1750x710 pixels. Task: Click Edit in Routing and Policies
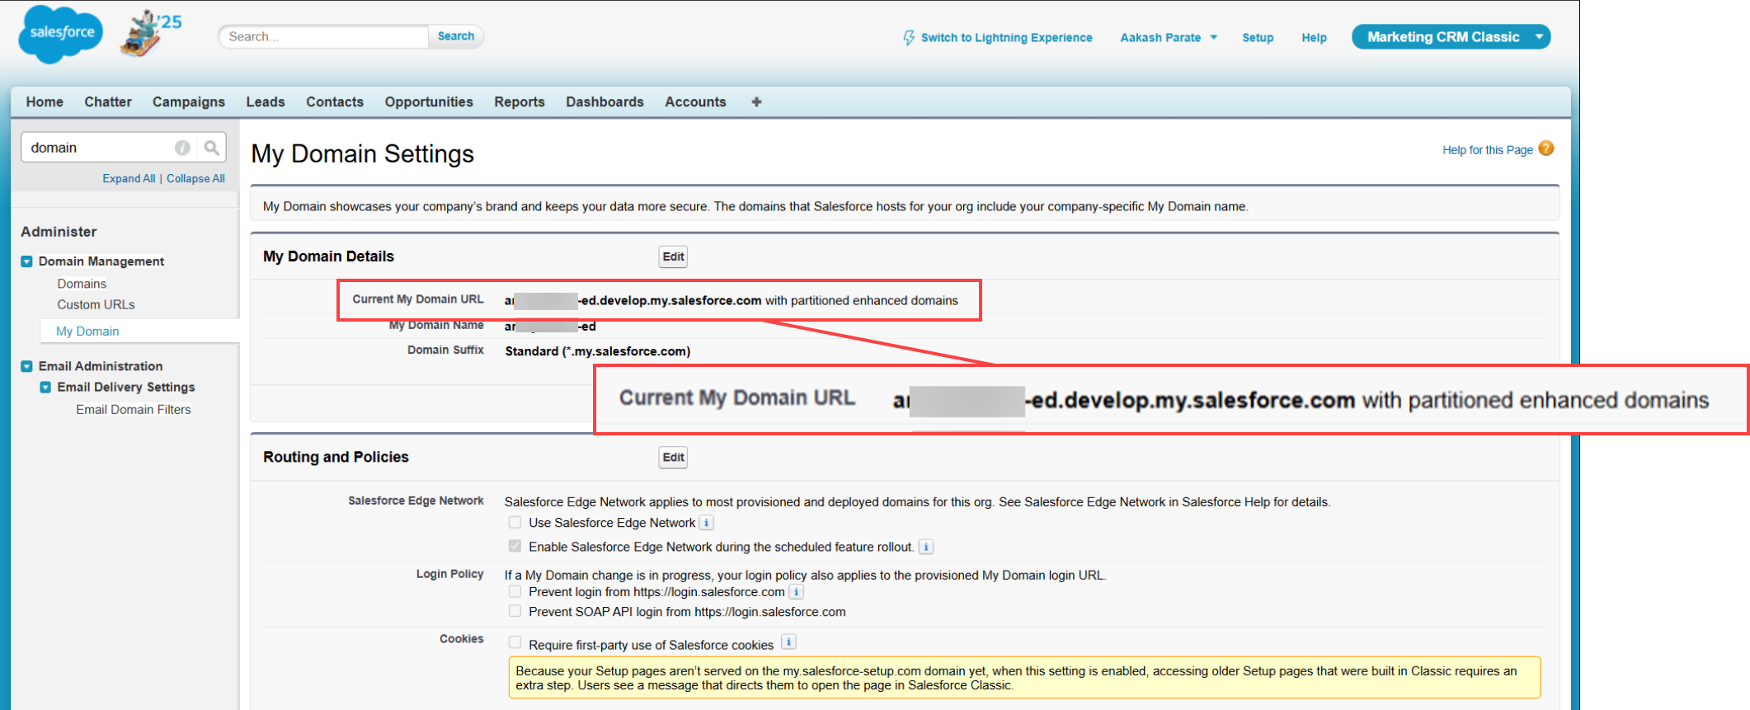(x=673, y=458)
